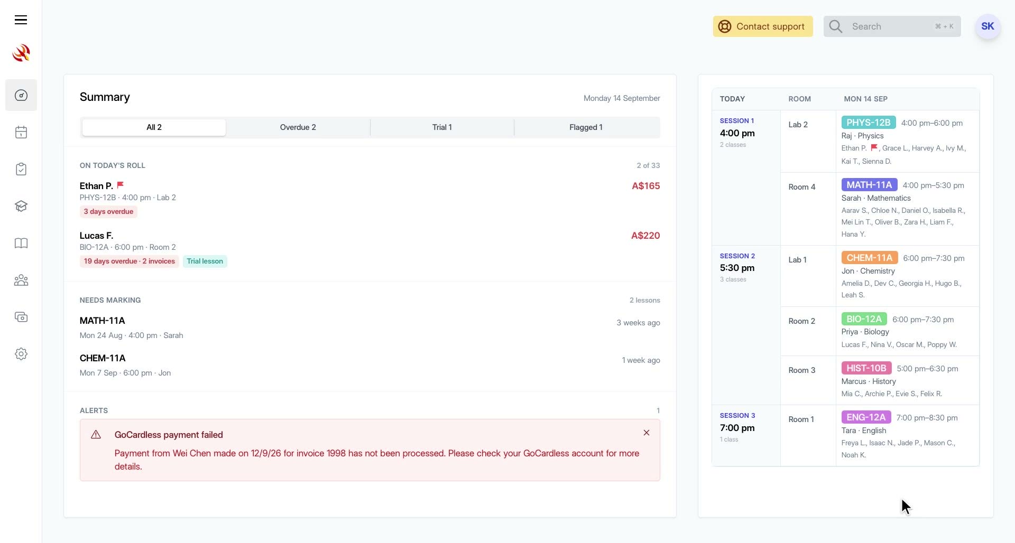1015x543 pixels.
Task: Click the lifebuoy support icon
Action: click(x=725, y=26)
